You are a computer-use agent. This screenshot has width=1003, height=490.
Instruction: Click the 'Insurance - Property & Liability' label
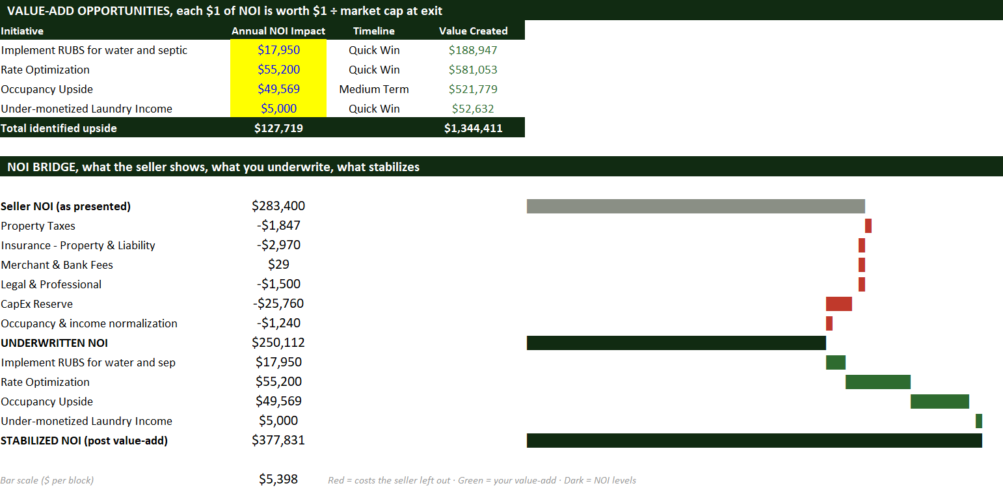(78, 245)
